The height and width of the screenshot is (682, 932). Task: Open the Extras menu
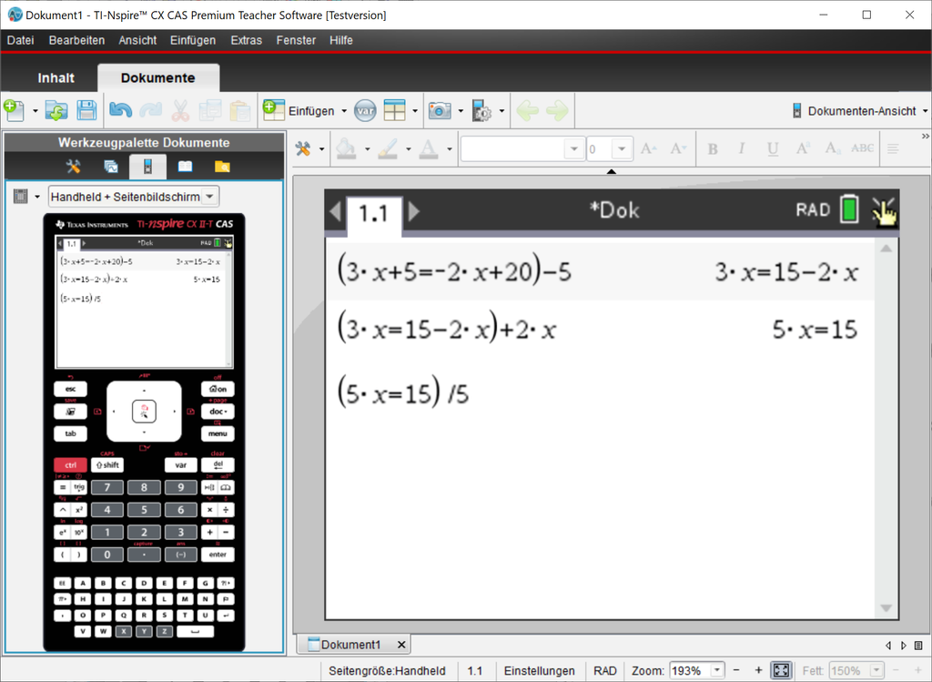pyautogui.click(x=246, y=40)
